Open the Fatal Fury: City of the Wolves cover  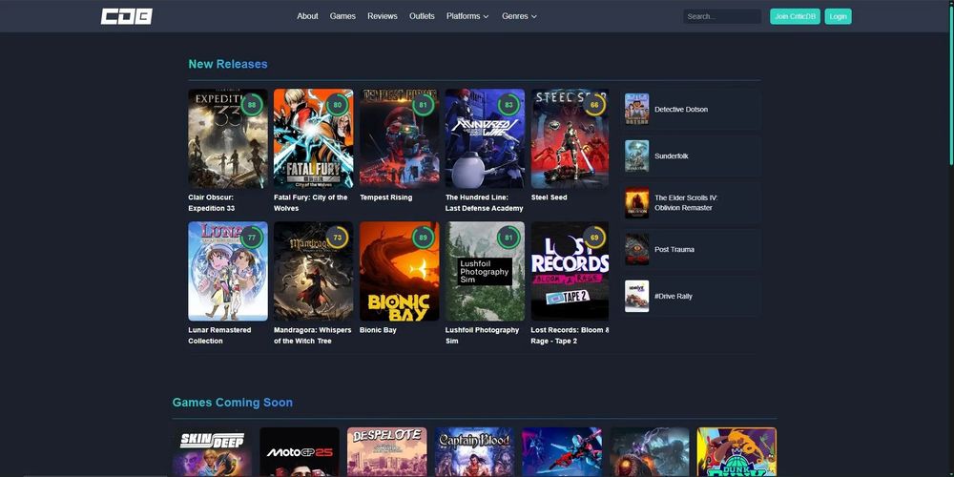(313, 138)
